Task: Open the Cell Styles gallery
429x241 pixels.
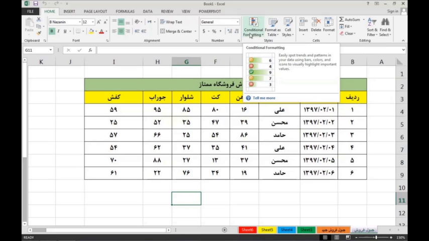Action: pos(288,23)
